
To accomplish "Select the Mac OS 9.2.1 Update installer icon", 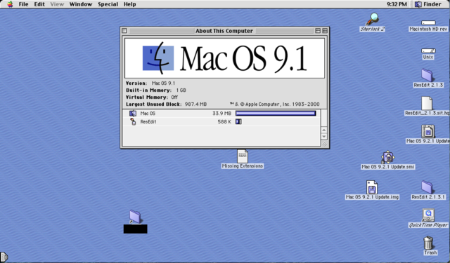I will [428, 131].
